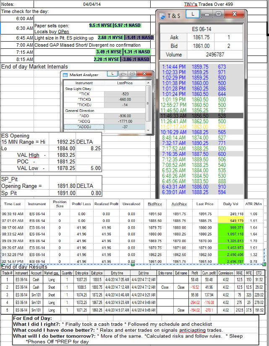Screen dimensions: 269x346
Task: Close the T & S window
Action: coord(235,14)
